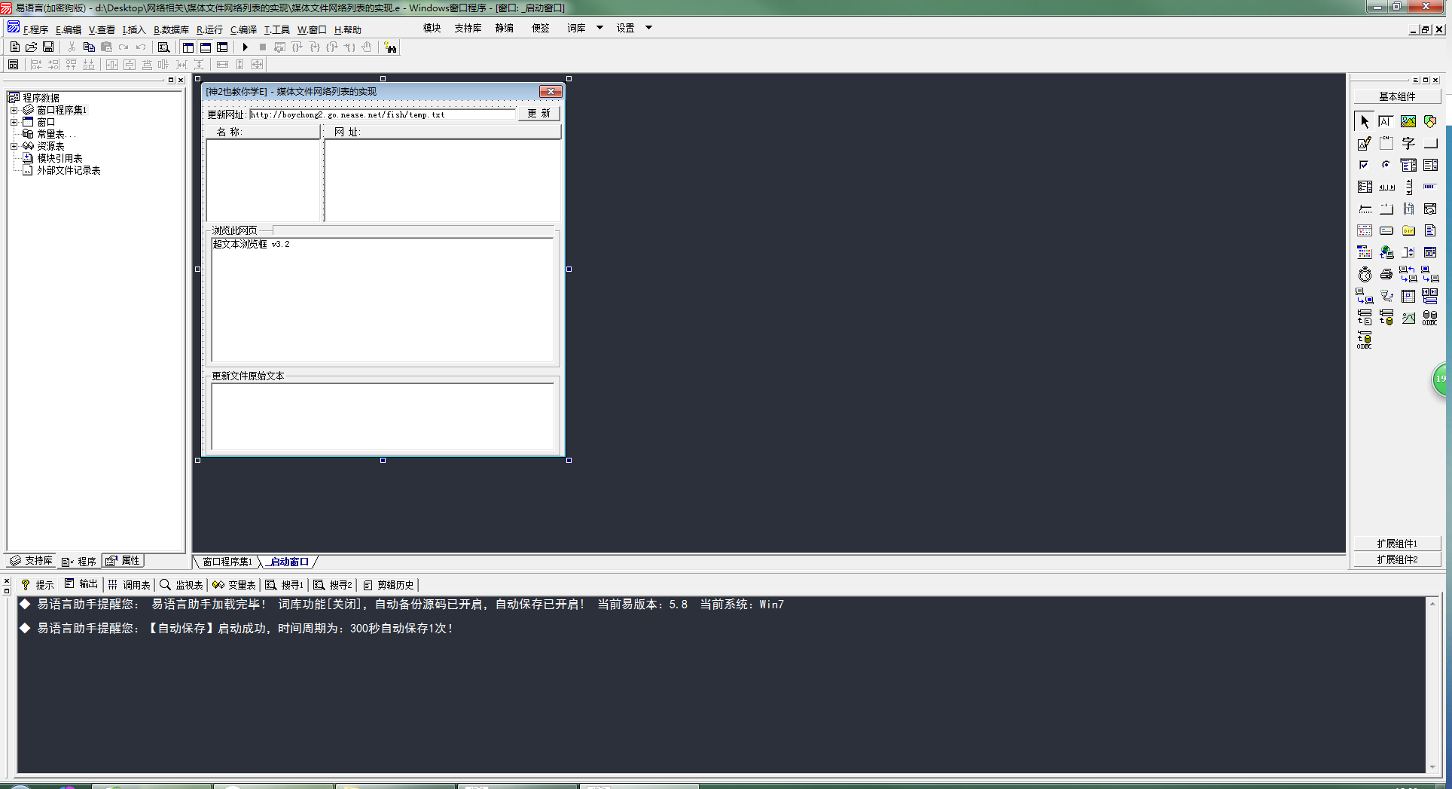Select the printer component icon

[1386, 275]
